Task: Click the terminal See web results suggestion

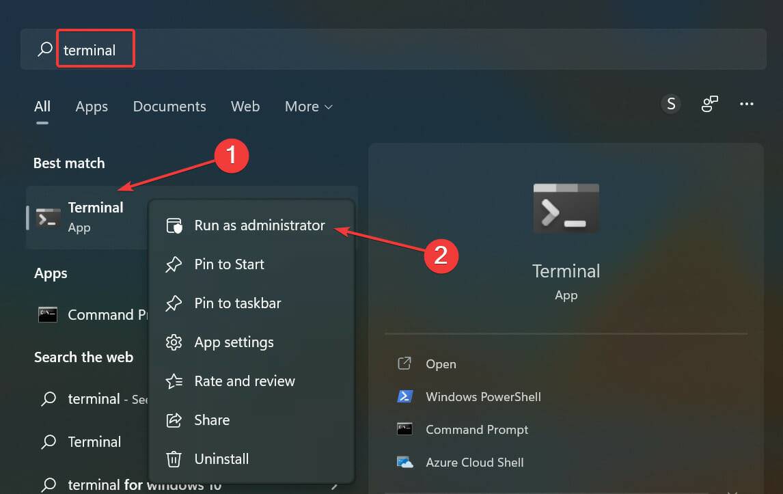Action: (x=96, y=399)
